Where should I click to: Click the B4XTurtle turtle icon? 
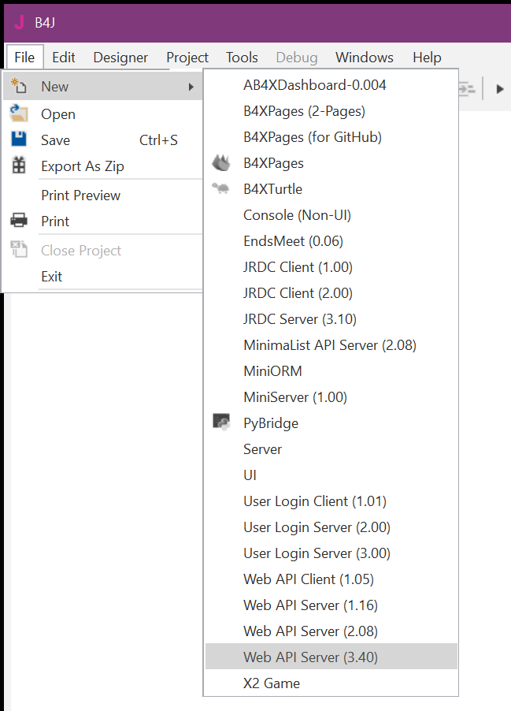coord(220,188)
